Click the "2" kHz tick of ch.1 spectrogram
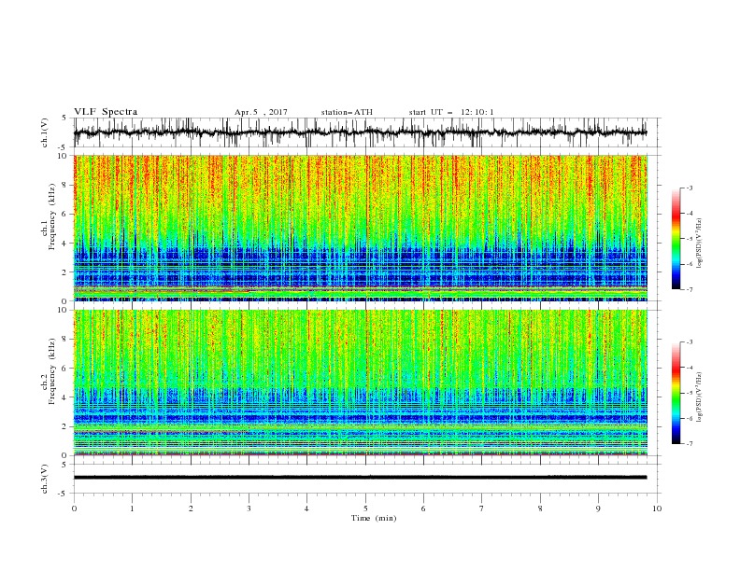The image size is (740, 571). coord(65,272)
